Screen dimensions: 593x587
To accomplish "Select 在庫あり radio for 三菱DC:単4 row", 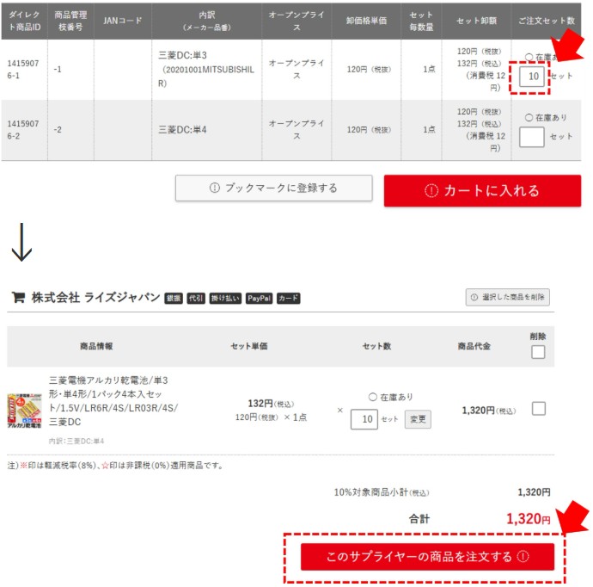I will pos(529,117).
